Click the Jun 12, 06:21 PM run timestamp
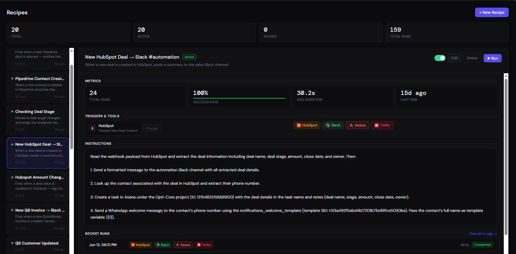The height and width of the screenshot is (254, 516). tap(103, 245)
